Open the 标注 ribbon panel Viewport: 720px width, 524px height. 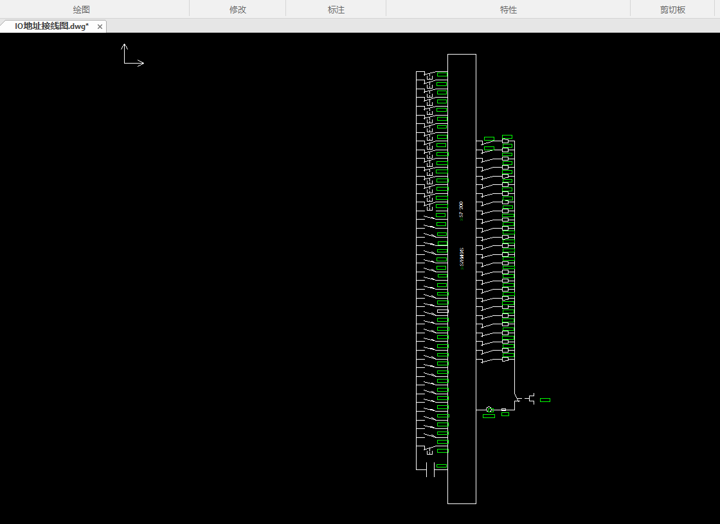coord(336,10)
